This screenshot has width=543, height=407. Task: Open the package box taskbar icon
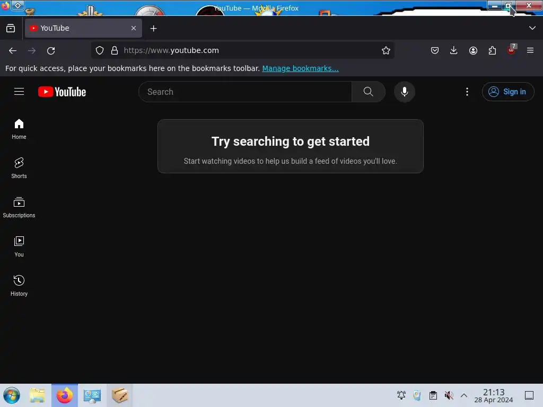120,395
